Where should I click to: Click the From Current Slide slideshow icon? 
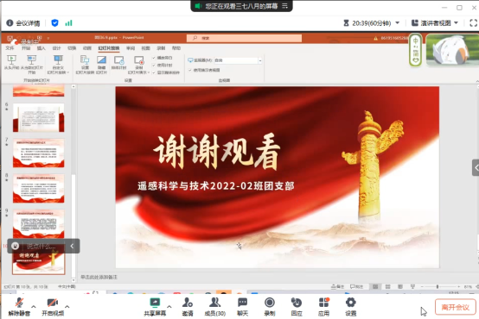pos(32,60)
